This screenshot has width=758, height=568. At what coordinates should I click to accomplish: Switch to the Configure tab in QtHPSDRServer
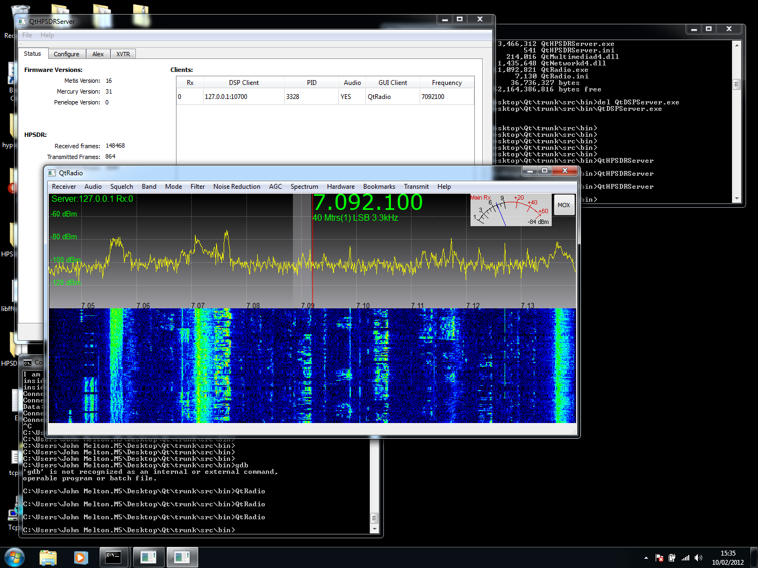point(67,54)
